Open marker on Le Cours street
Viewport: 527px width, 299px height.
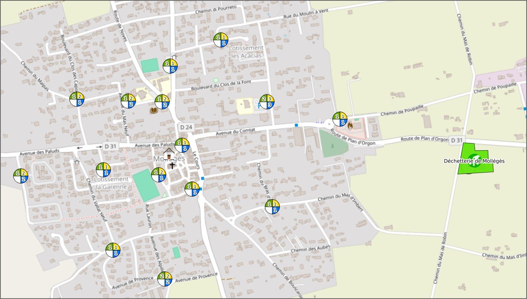tap(192, 189)
